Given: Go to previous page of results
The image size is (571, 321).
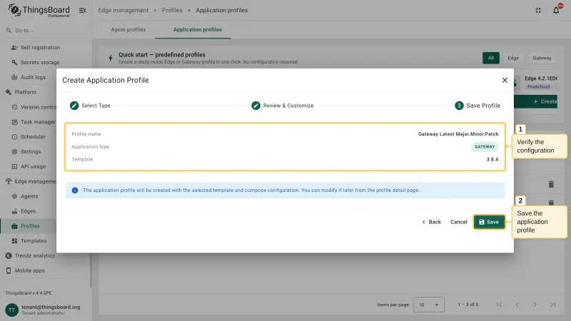Looking at the screenshot, I should tap(517, 305).
